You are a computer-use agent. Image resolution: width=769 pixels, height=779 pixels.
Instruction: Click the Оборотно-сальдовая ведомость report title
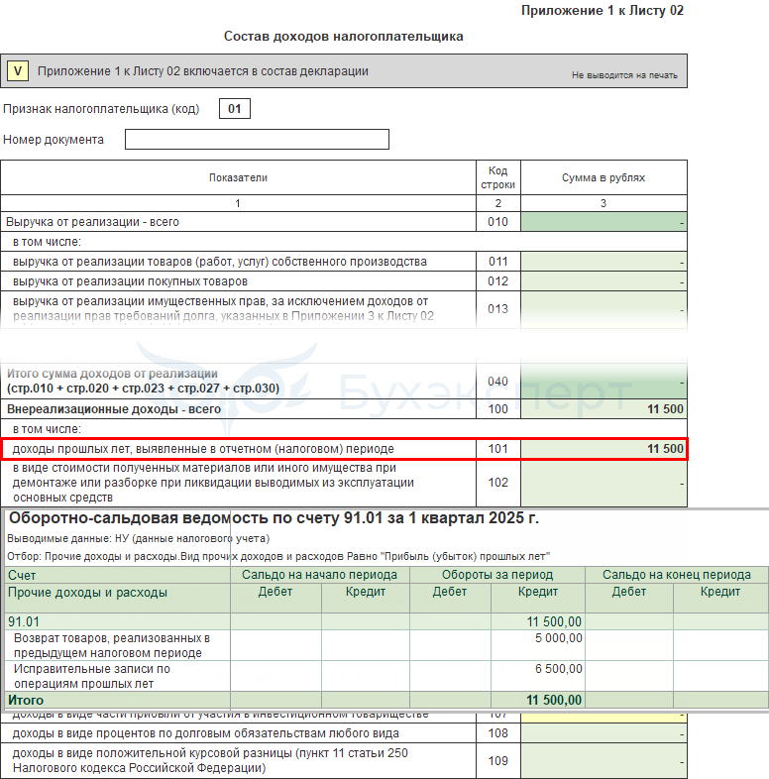point(274,518)
